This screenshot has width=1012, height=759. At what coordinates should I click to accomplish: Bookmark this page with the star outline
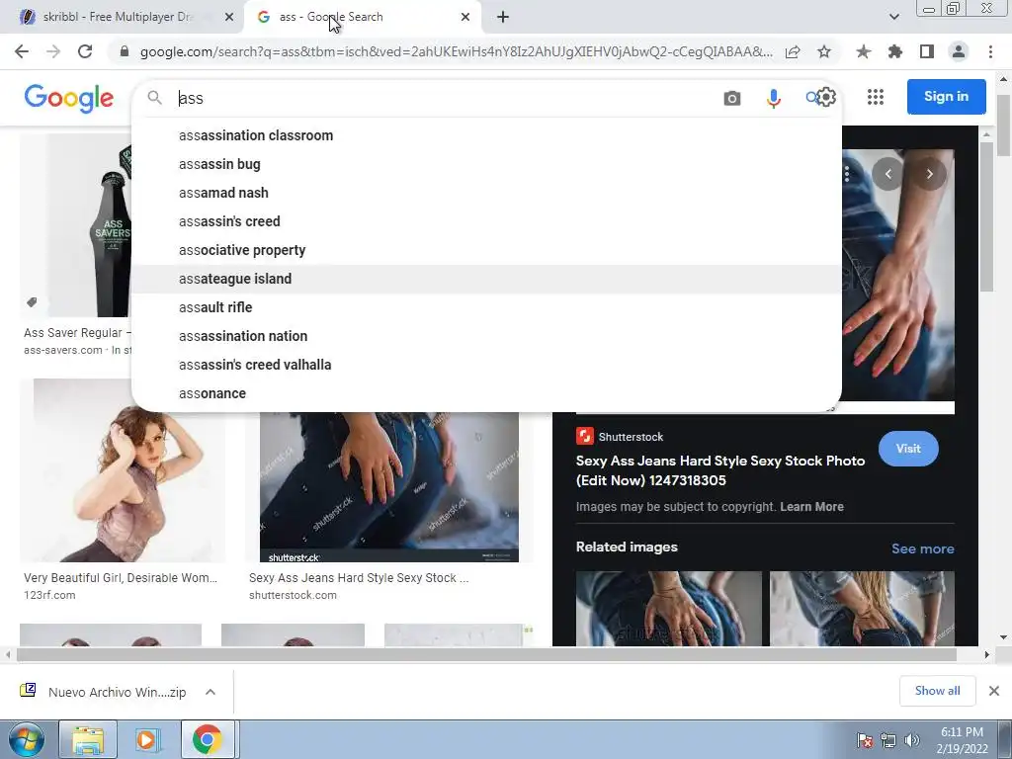[x=824, y=51]
